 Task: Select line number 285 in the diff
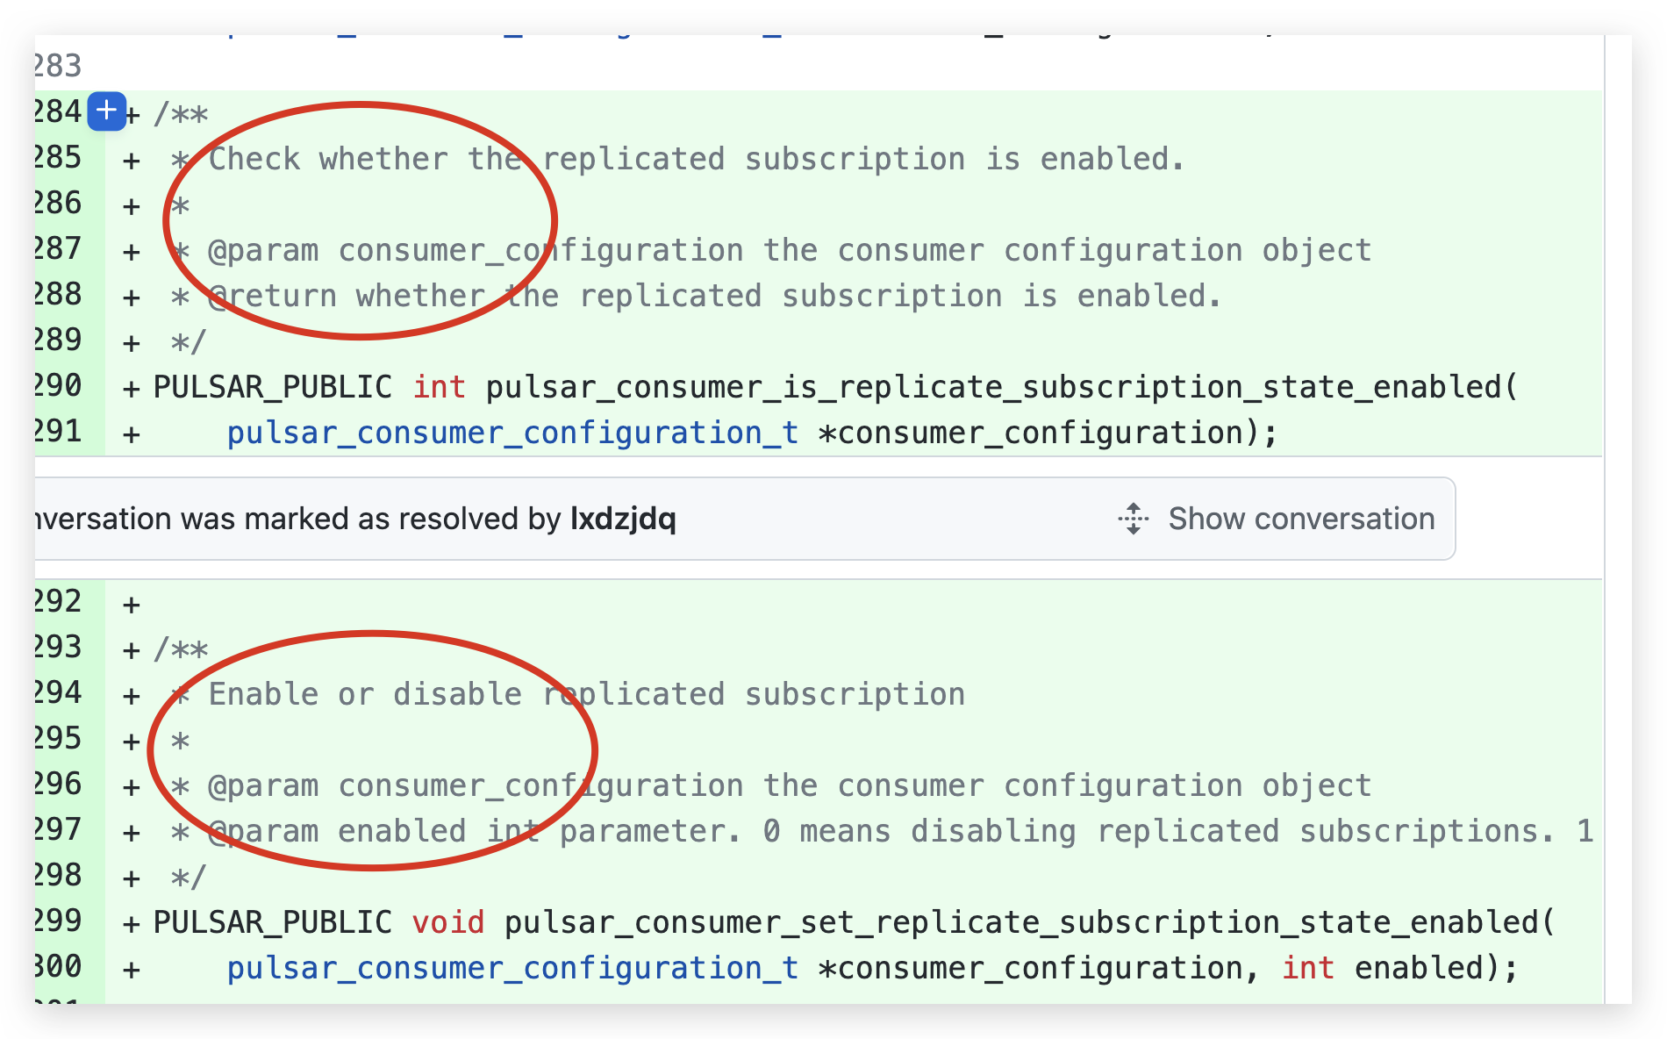tap(59, 158)
